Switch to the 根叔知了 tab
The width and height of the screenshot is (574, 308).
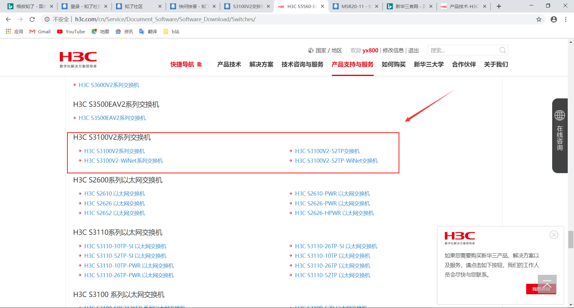(30, 6)
